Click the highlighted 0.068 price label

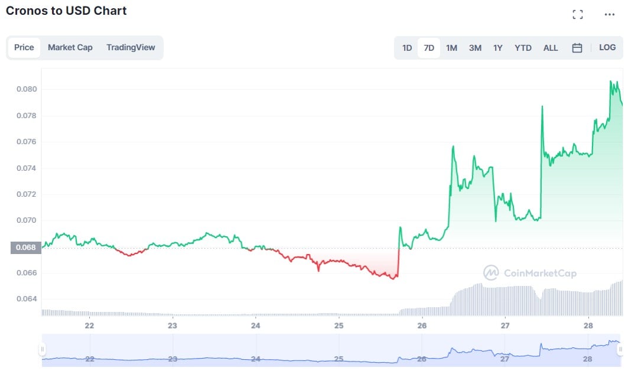(25, 248)
